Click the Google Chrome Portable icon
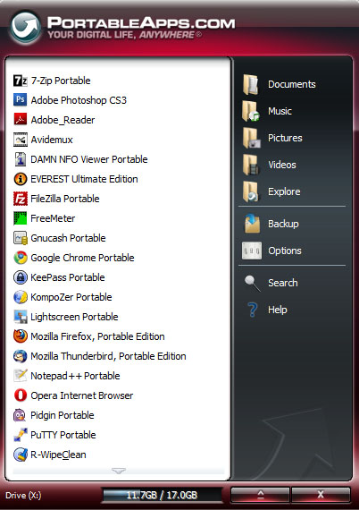 click(x=21, y=258)
